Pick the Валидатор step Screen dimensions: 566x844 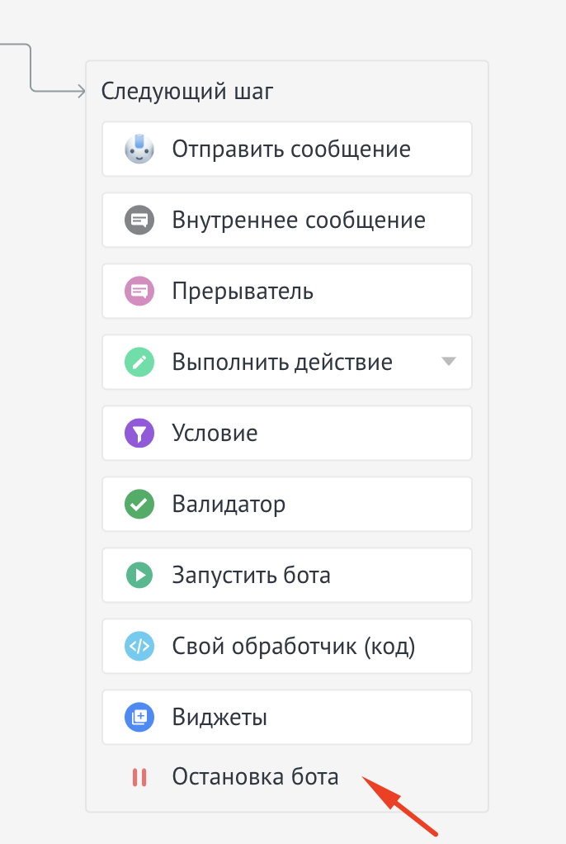point(229,505)
